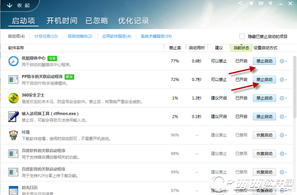Screen dimensions: 297x195
Task: Click the 360安全卫士 title text
Action: 33,95
